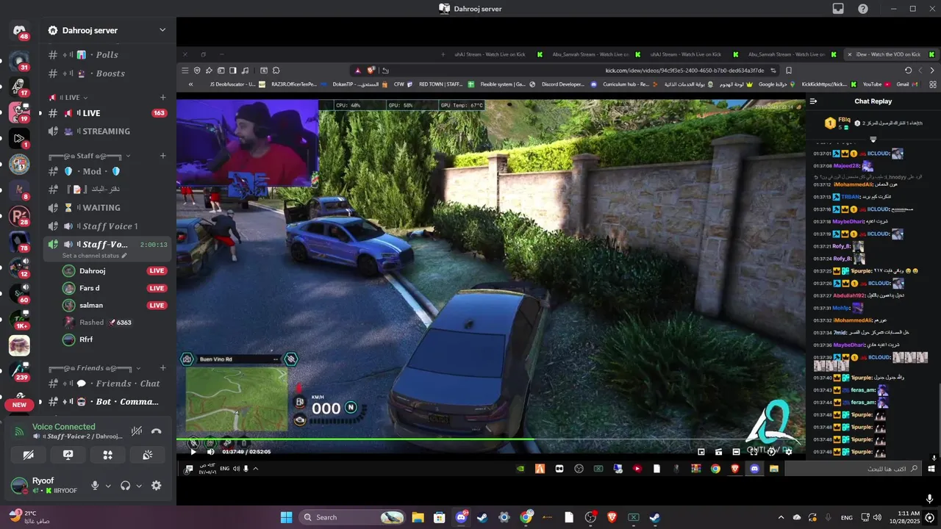
Task: Click Set a channel status link
Action: [94, 256]
